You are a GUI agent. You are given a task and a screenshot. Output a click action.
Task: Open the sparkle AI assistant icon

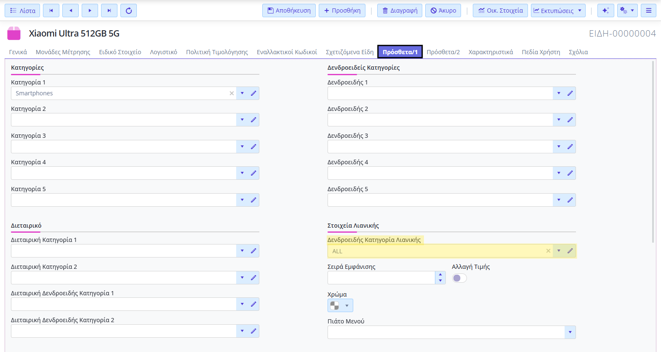tap(605, 11)
